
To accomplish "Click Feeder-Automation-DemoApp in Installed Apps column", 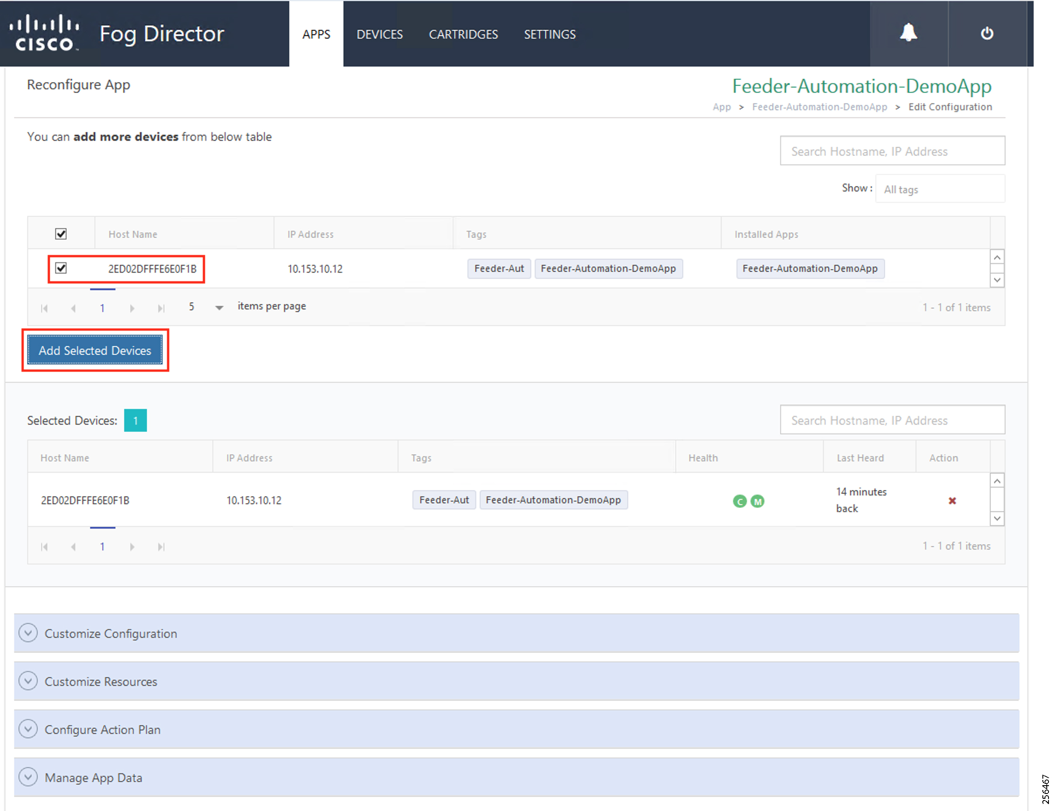I will coord(810,268).
